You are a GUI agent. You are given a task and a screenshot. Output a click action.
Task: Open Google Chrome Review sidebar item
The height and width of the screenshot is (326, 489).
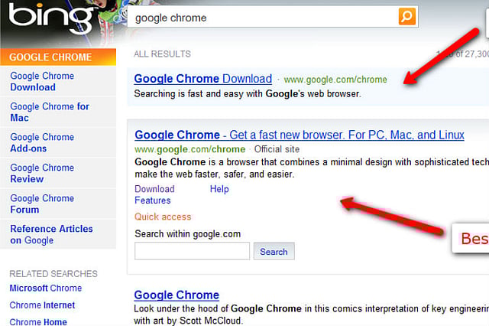tap(42, 173)
